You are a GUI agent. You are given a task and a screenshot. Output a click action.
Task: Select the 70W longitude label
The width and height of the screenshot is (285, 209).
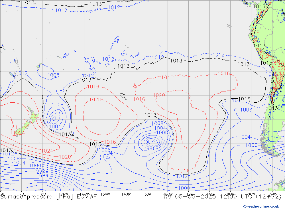pyautogui.click(x=272, y=194)
